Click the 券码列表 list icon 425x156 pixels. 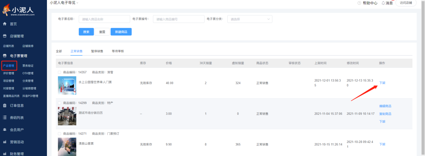click(5, 118)
